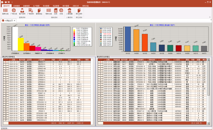The image size is (213, 130).
Task: Open the 厂商资料 icon
Action: pos(30,11)
